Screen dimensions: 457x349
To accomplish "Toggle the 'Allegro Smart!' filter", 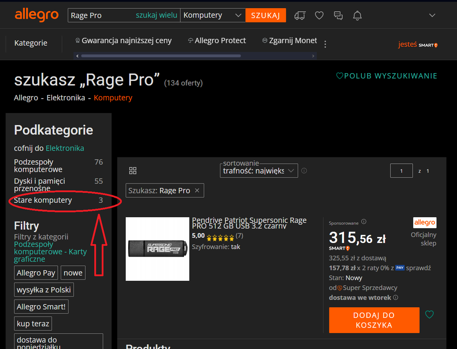I will (41, 306).
